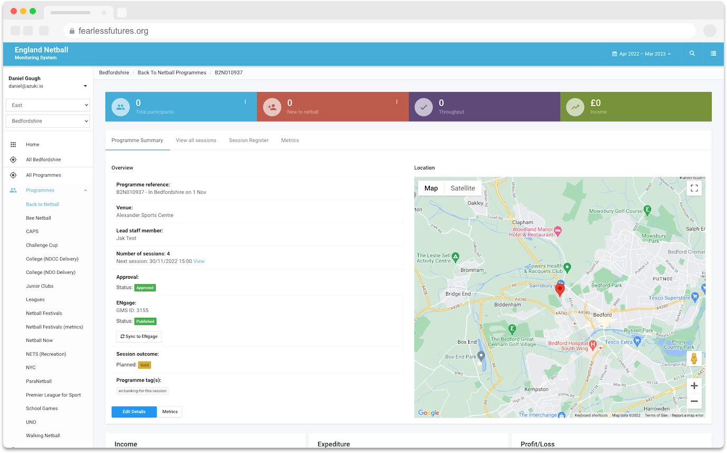Open the options menu on Total participants card
Screen dimensions: 727x453
point(244,101)
